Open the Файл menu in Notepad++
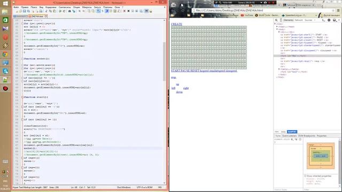Viewport: 342px width, 192px height. 16,7
